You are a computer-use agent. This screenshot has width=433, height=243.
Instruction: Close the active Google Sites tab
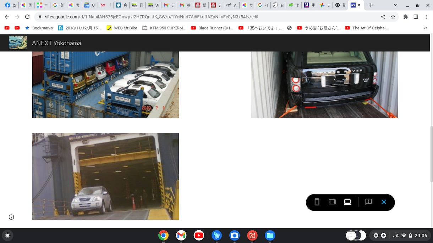pos(359,5)
